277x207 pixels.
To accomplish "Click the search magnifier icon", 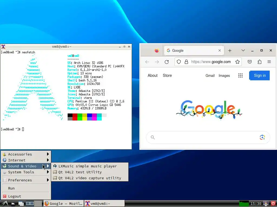I will point(153,137).
